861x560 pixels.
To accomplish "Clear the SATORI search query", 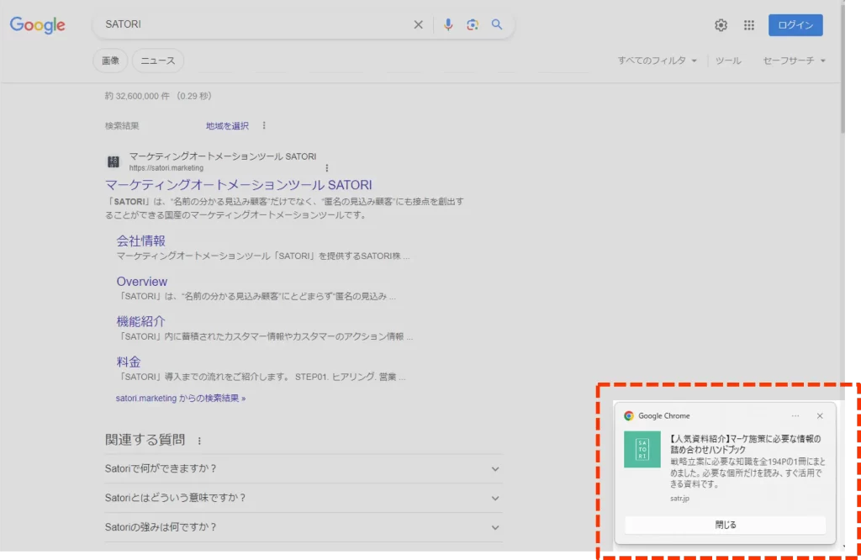I will coord(419,24).
